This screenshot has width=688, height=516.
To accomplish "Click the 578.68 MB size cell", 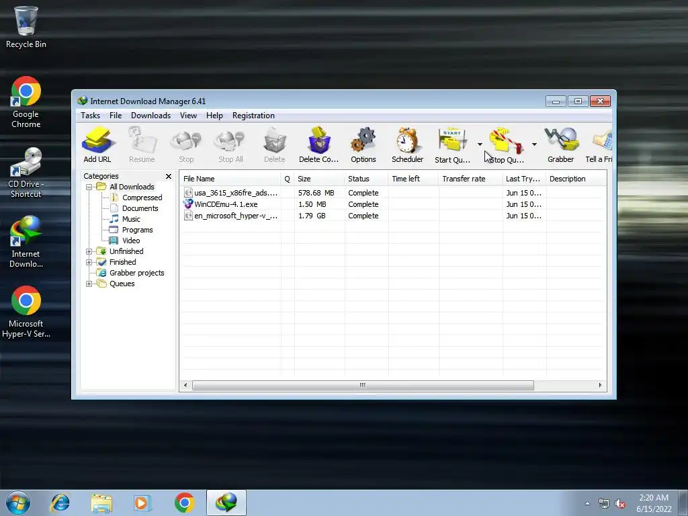I will 316,193.
